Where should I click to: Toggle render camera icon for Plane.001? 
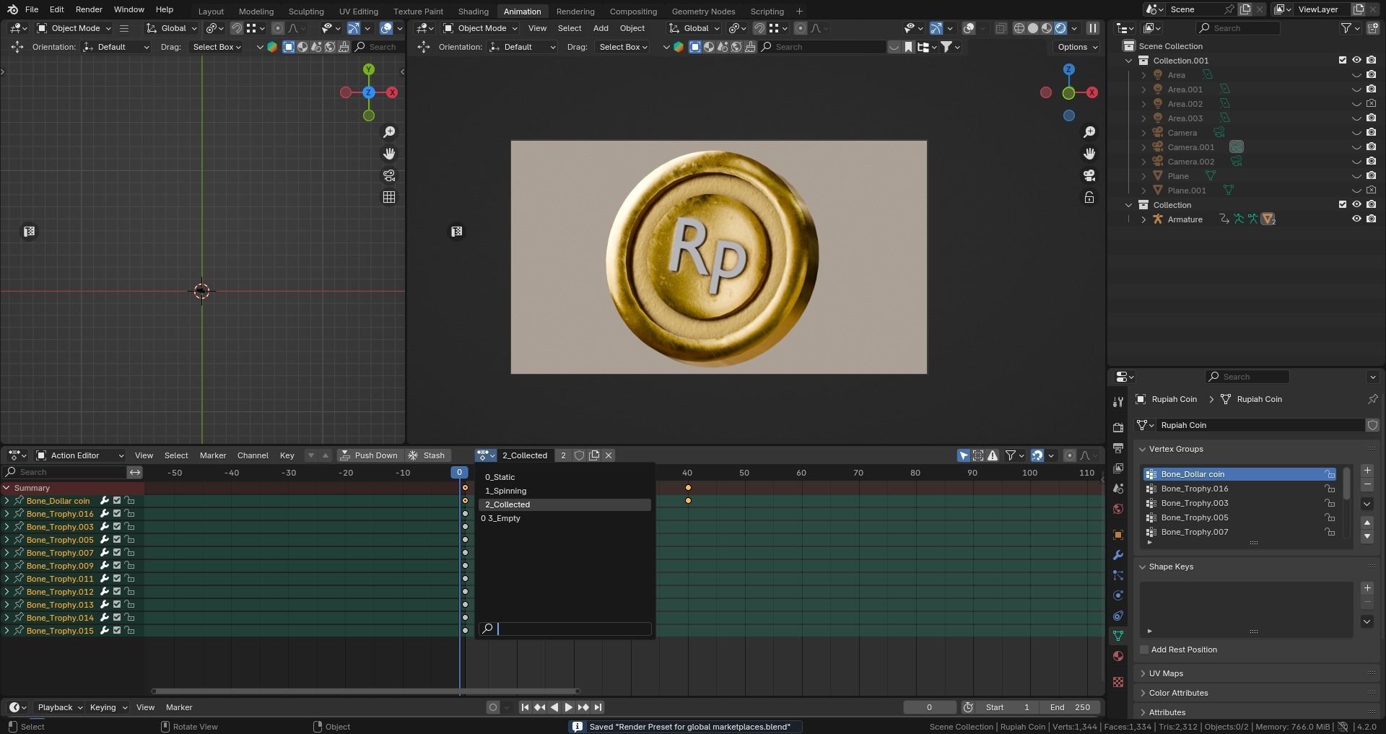click(x=1371, y=191)
